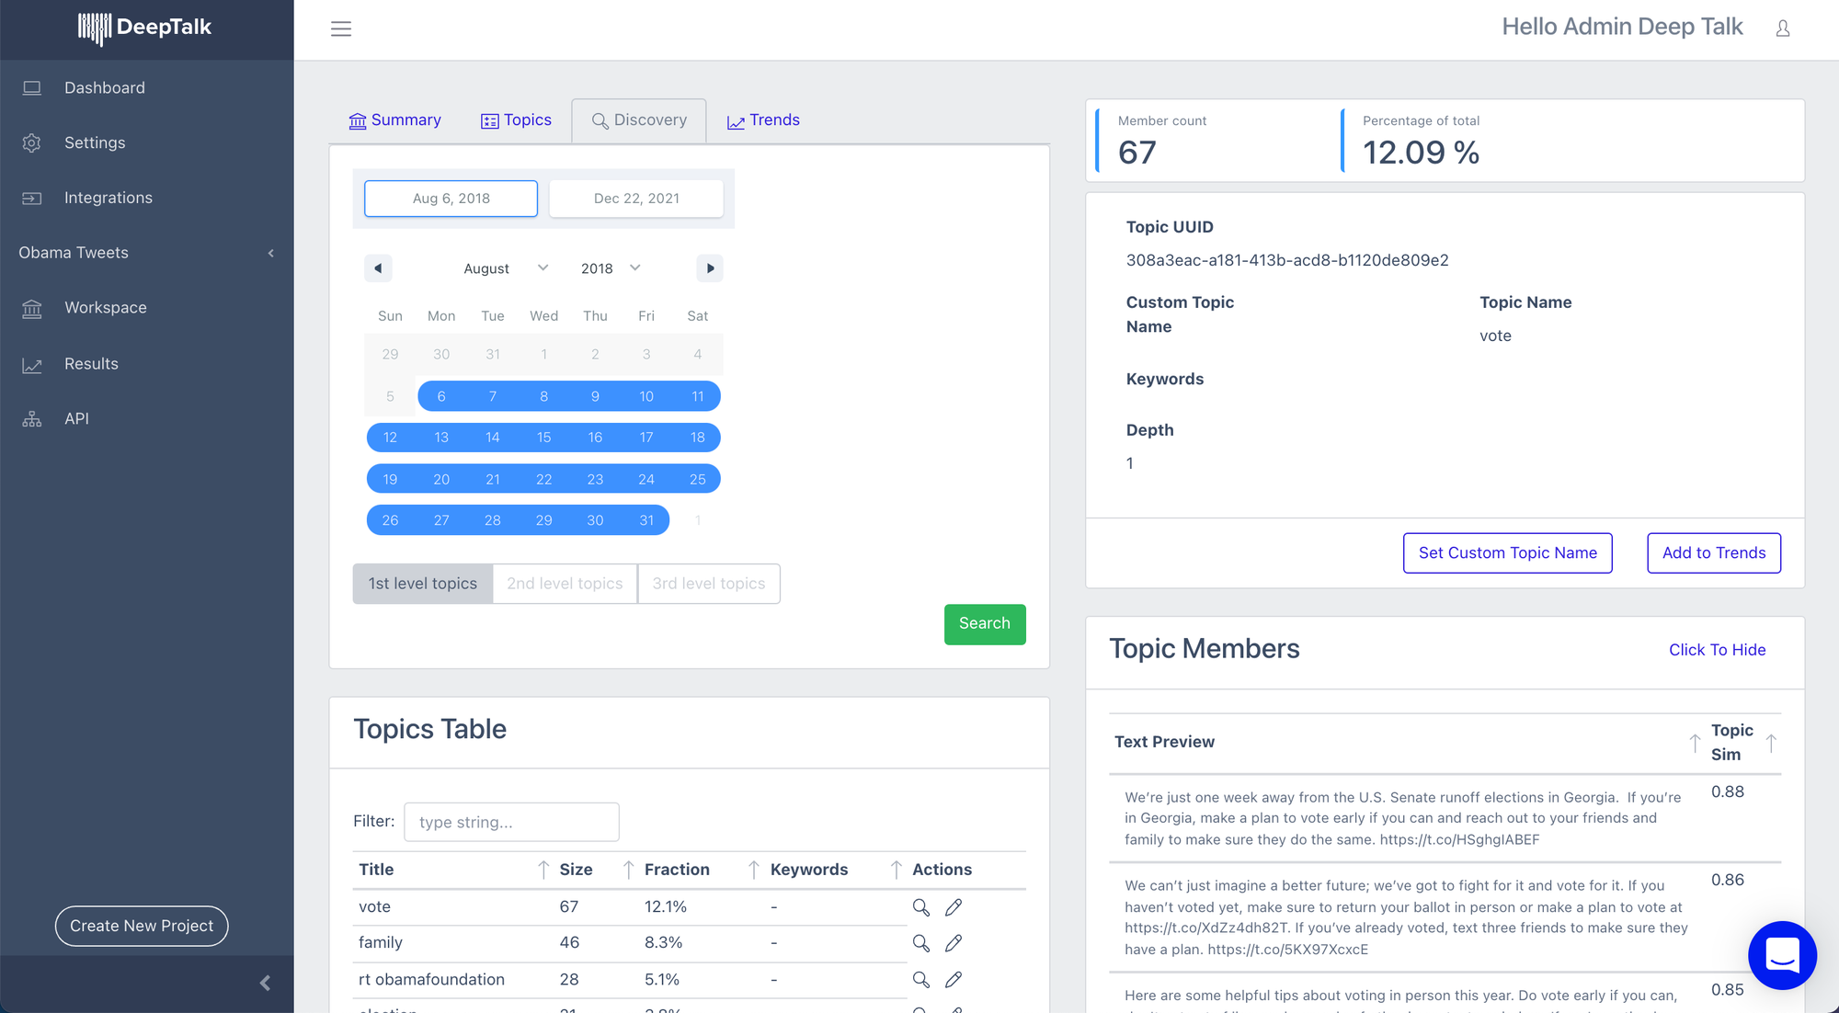Click the edit pencil icon for family

(x=952, y=942)
